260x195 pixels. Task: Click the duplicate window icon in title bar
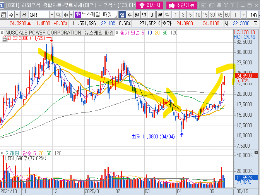(212, 5)
